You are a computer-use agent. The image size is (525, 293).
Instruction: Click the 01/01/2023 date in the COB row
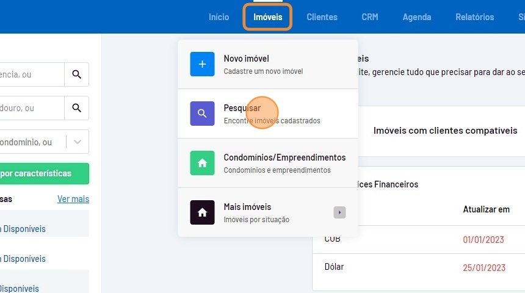point(483,239)
